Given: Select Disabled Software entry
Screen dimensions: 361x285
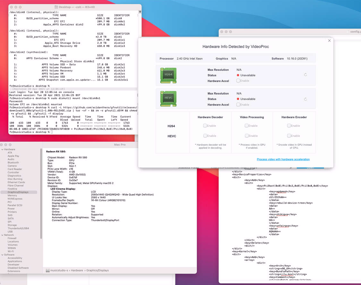Looking at the screenshot, I should [x=18, y=268].
